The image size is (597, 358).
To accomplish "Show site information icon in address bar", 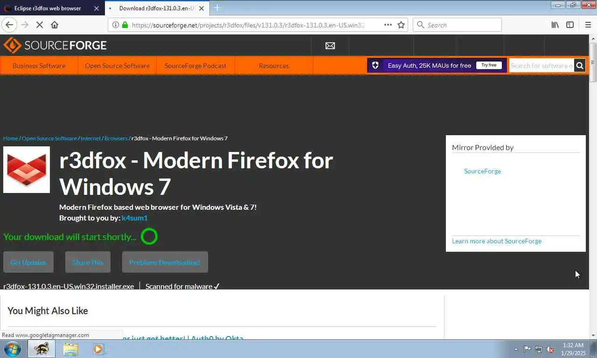I will point(115,25).
